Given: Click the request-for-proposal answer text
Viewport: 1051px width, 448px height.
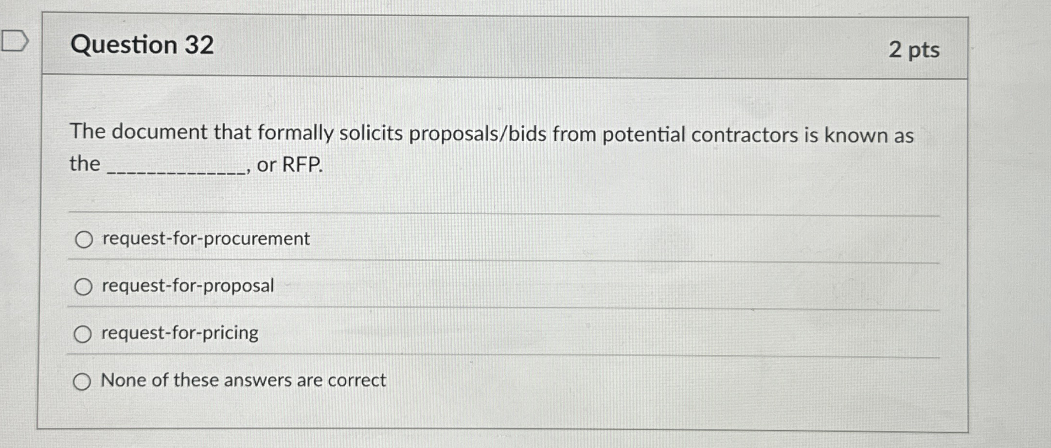Looking at the screenshot, I should pos(187,286).
